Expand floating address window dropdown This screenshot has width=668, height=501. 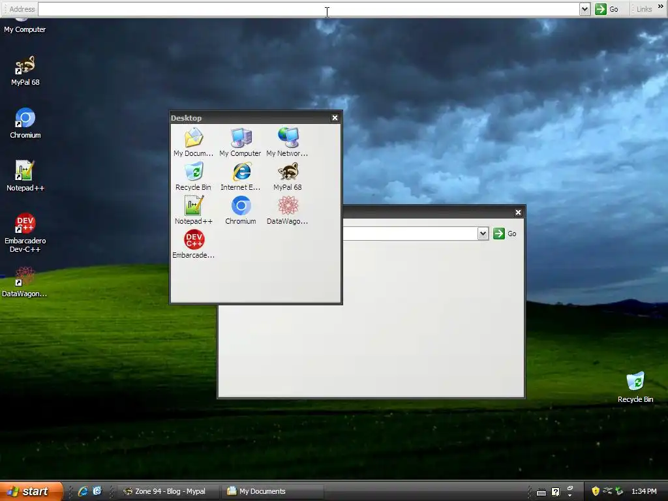(x=483, y=234)
